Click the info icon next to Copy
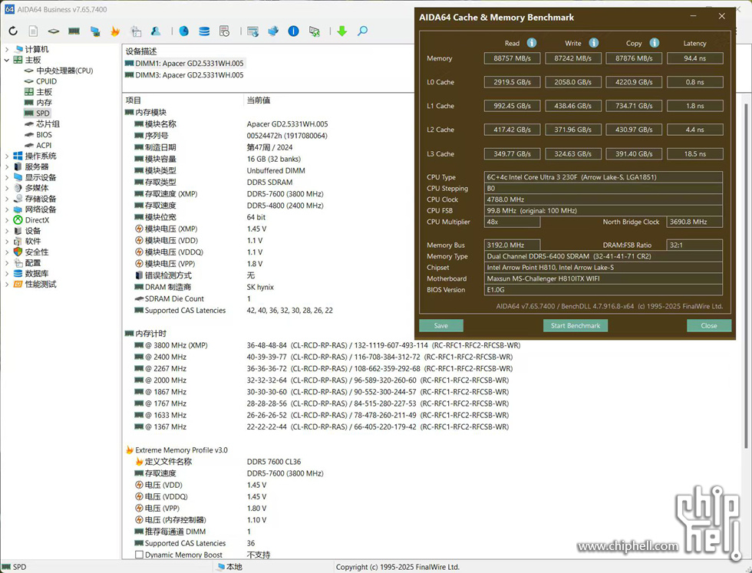 (654, 43)
